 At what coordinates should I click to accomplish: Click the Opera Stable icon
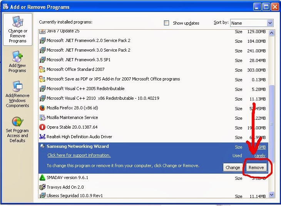[x=42, y=127]
